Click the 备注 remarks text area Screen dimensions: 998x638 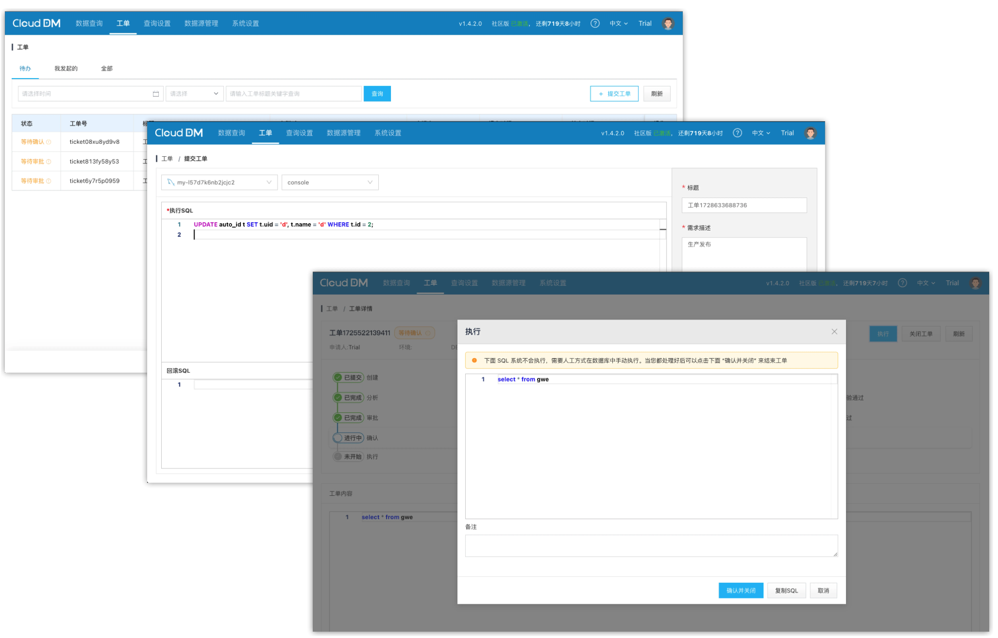click(x=651, y=546)
